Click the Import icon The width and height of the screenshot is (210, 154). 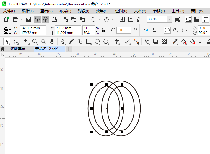click(122, 19)
